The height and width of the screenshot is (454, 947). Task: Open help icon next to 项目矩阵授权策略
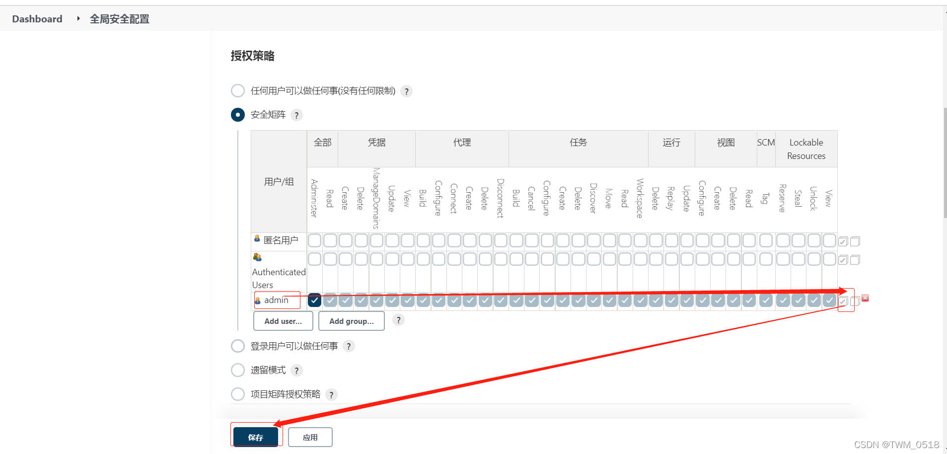[x=331, y=395]
